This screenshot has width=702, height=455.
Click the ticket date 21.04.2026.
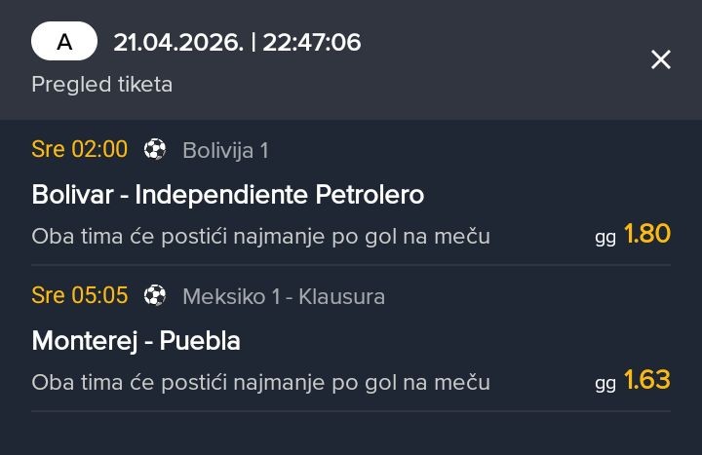(x=177, y=42)
